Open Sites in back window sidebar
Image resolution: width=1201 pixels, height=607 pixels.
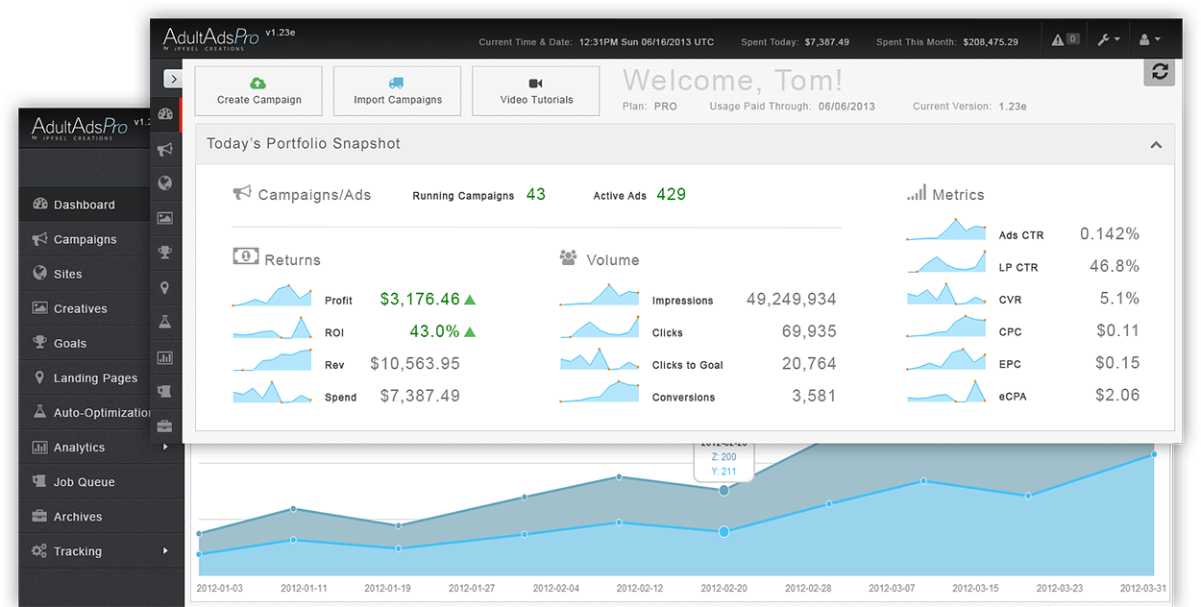[85, 274]
